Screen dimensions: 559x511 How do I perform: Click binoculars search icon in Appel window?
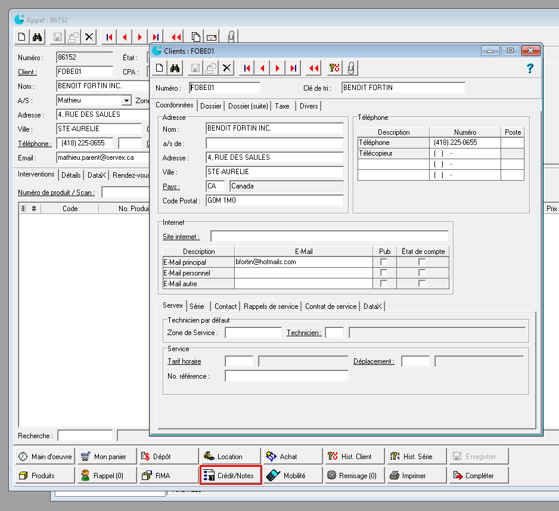(x=37, y=37)
